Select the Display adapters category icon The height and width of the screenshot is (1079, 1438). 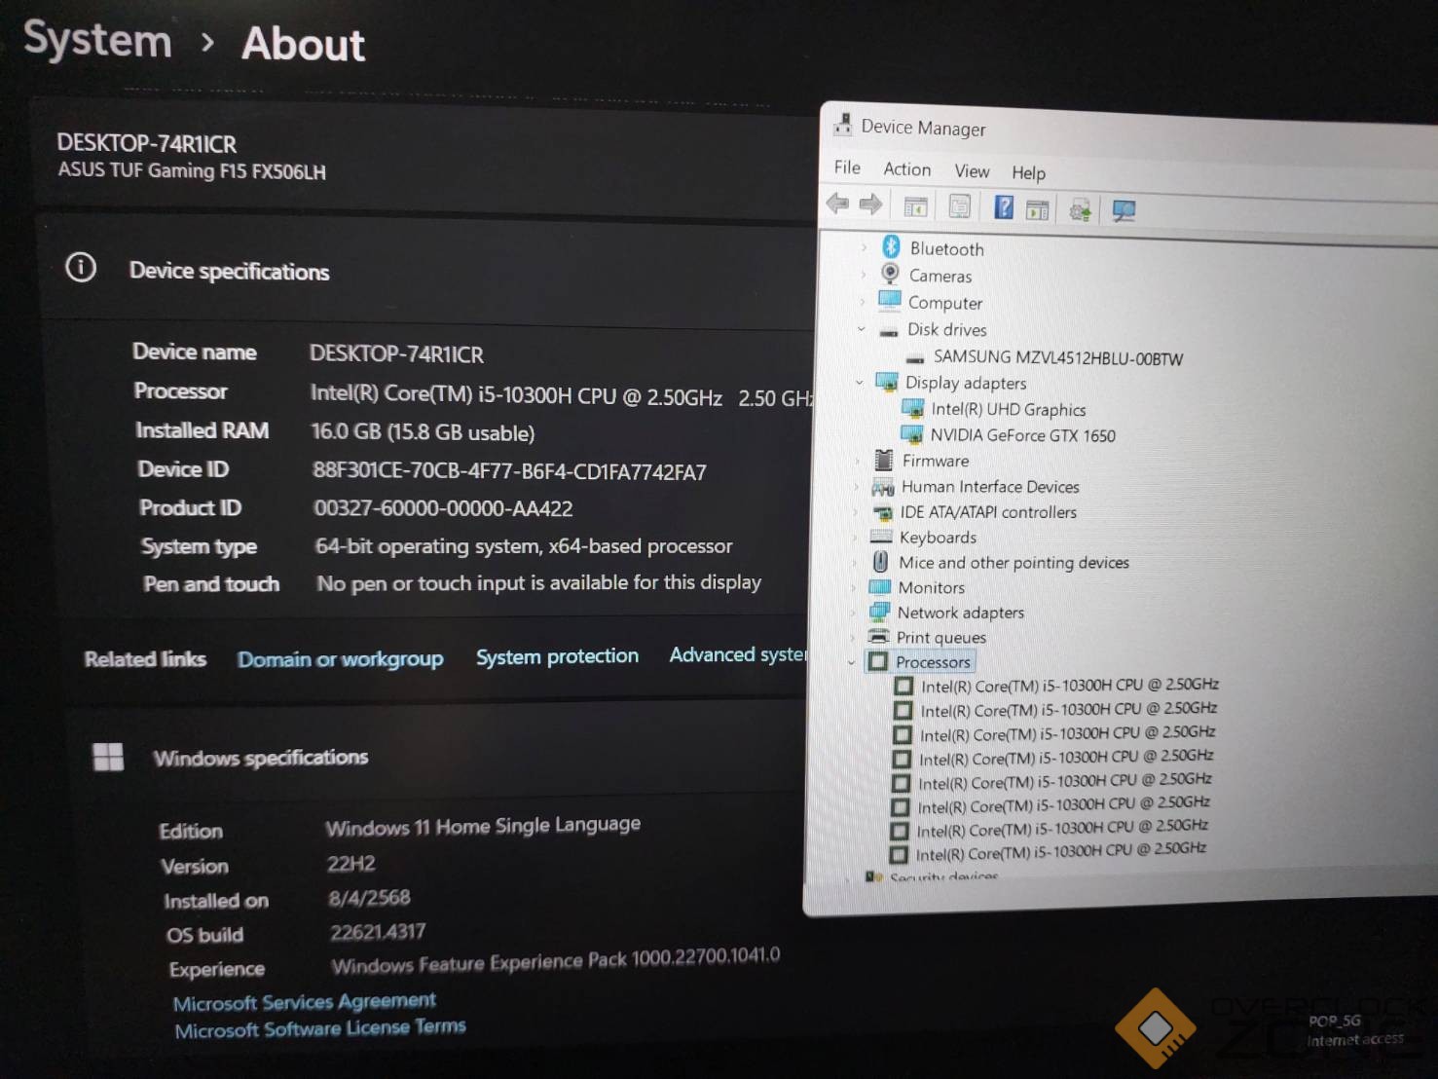886,382
